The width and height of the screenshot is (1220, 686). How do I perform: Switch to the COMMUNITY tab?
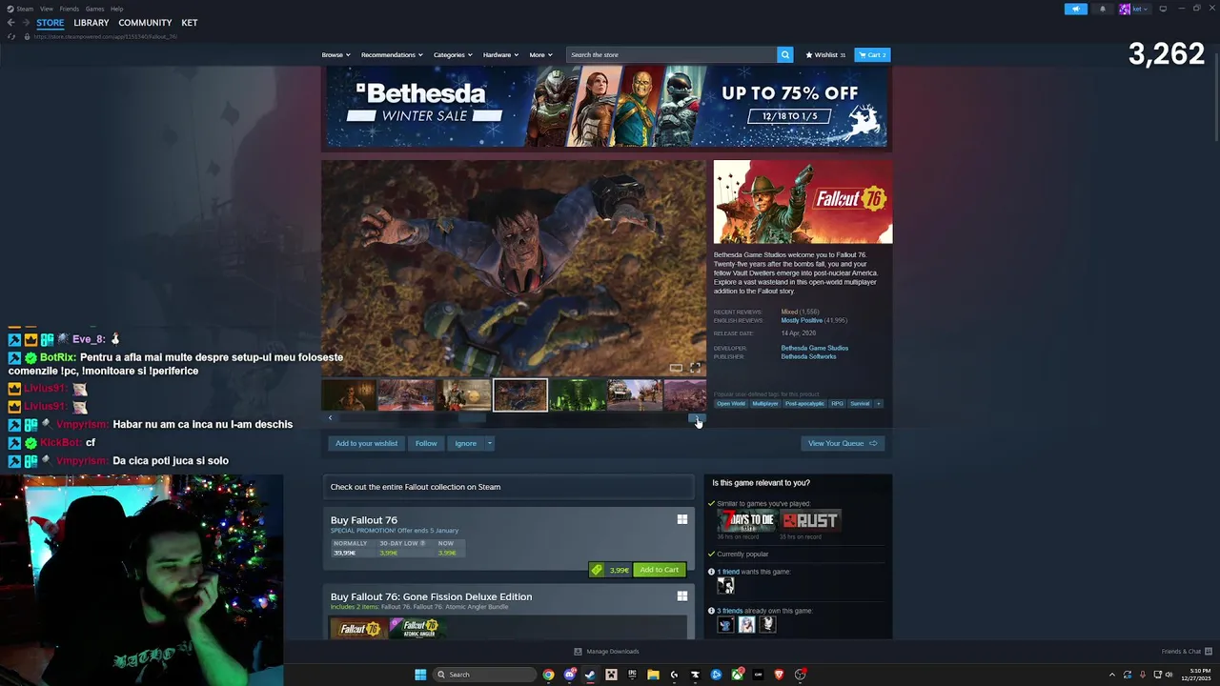tap(145, 23)
